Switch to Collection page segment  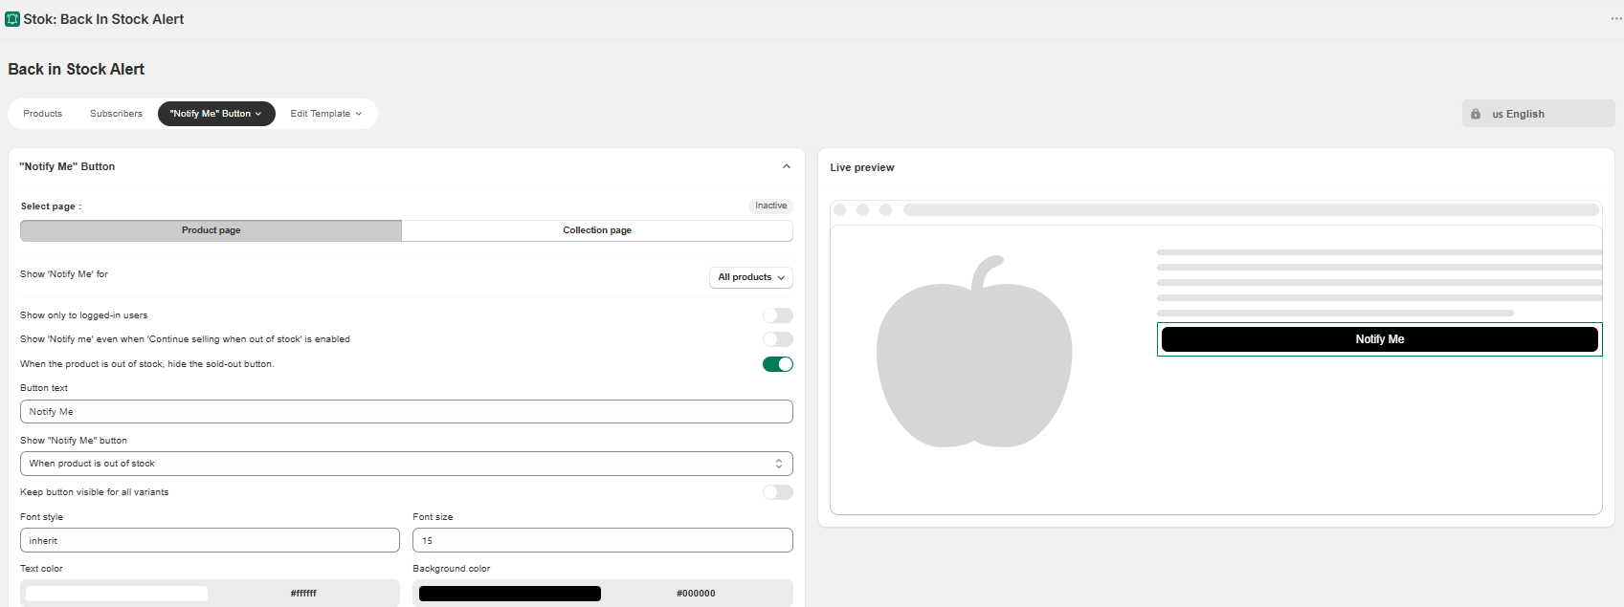coord(597,230)
